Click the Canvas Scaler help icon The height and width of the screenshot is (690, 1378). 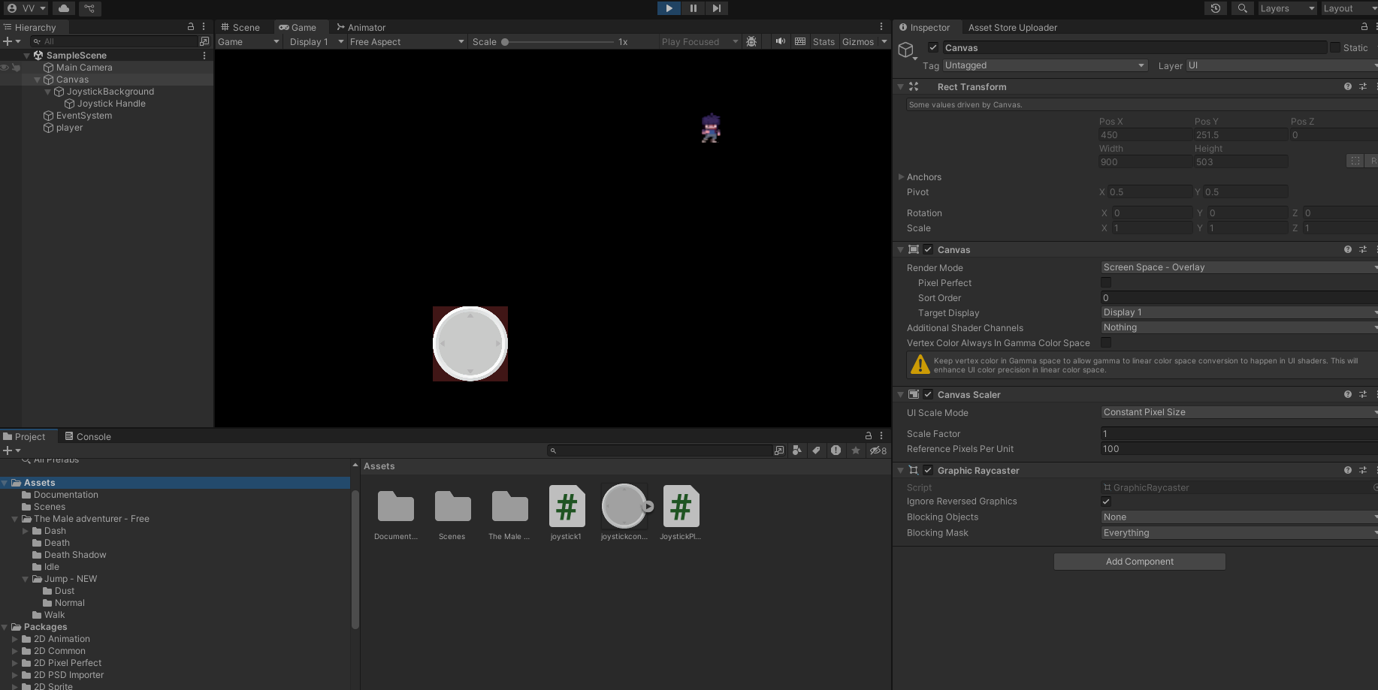pos(1347,394)
